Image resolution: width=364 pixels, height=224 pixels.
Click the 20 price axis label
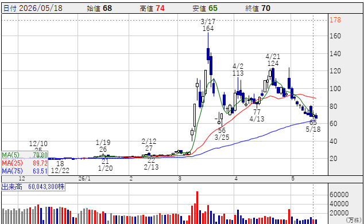click(x=334, y=159)
